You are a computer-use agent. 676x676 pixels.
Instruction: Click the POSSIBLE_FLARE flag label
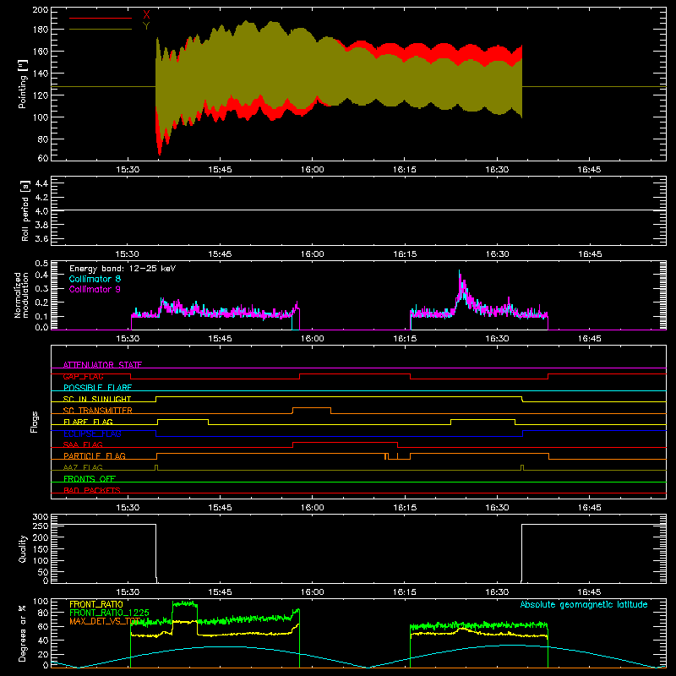point(97,388)
